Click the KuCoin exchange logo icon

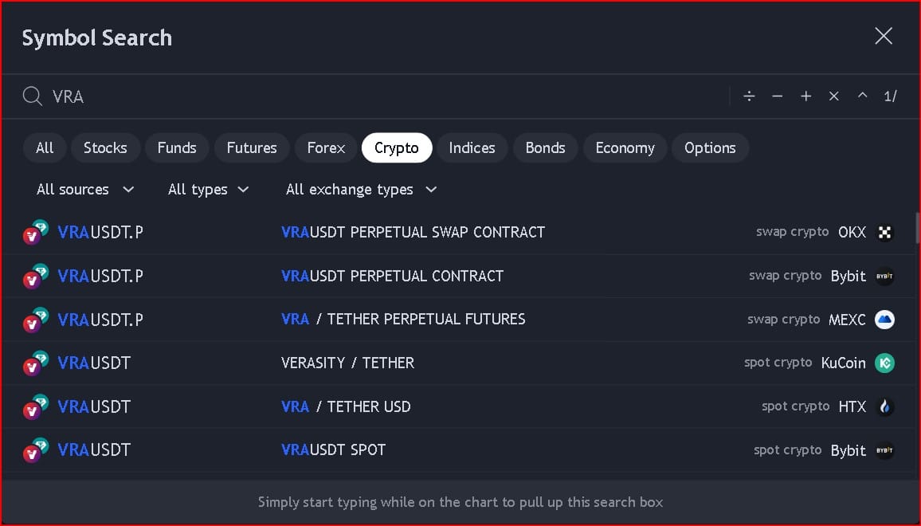point(884,363)
